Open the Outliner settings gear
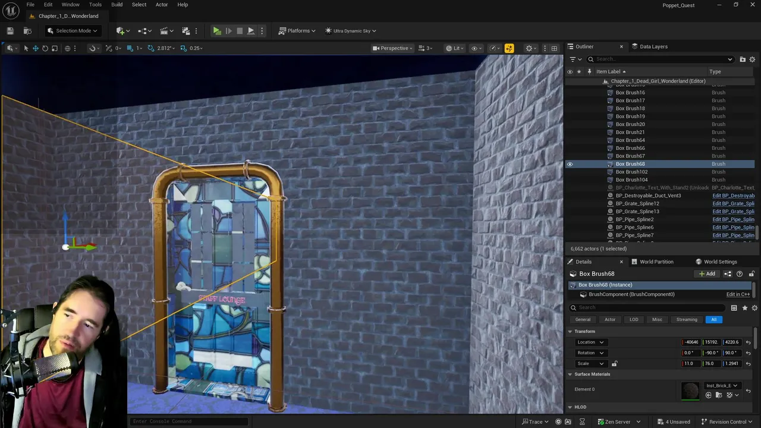The width and height of the screenshot is (761, 428). 752,59
